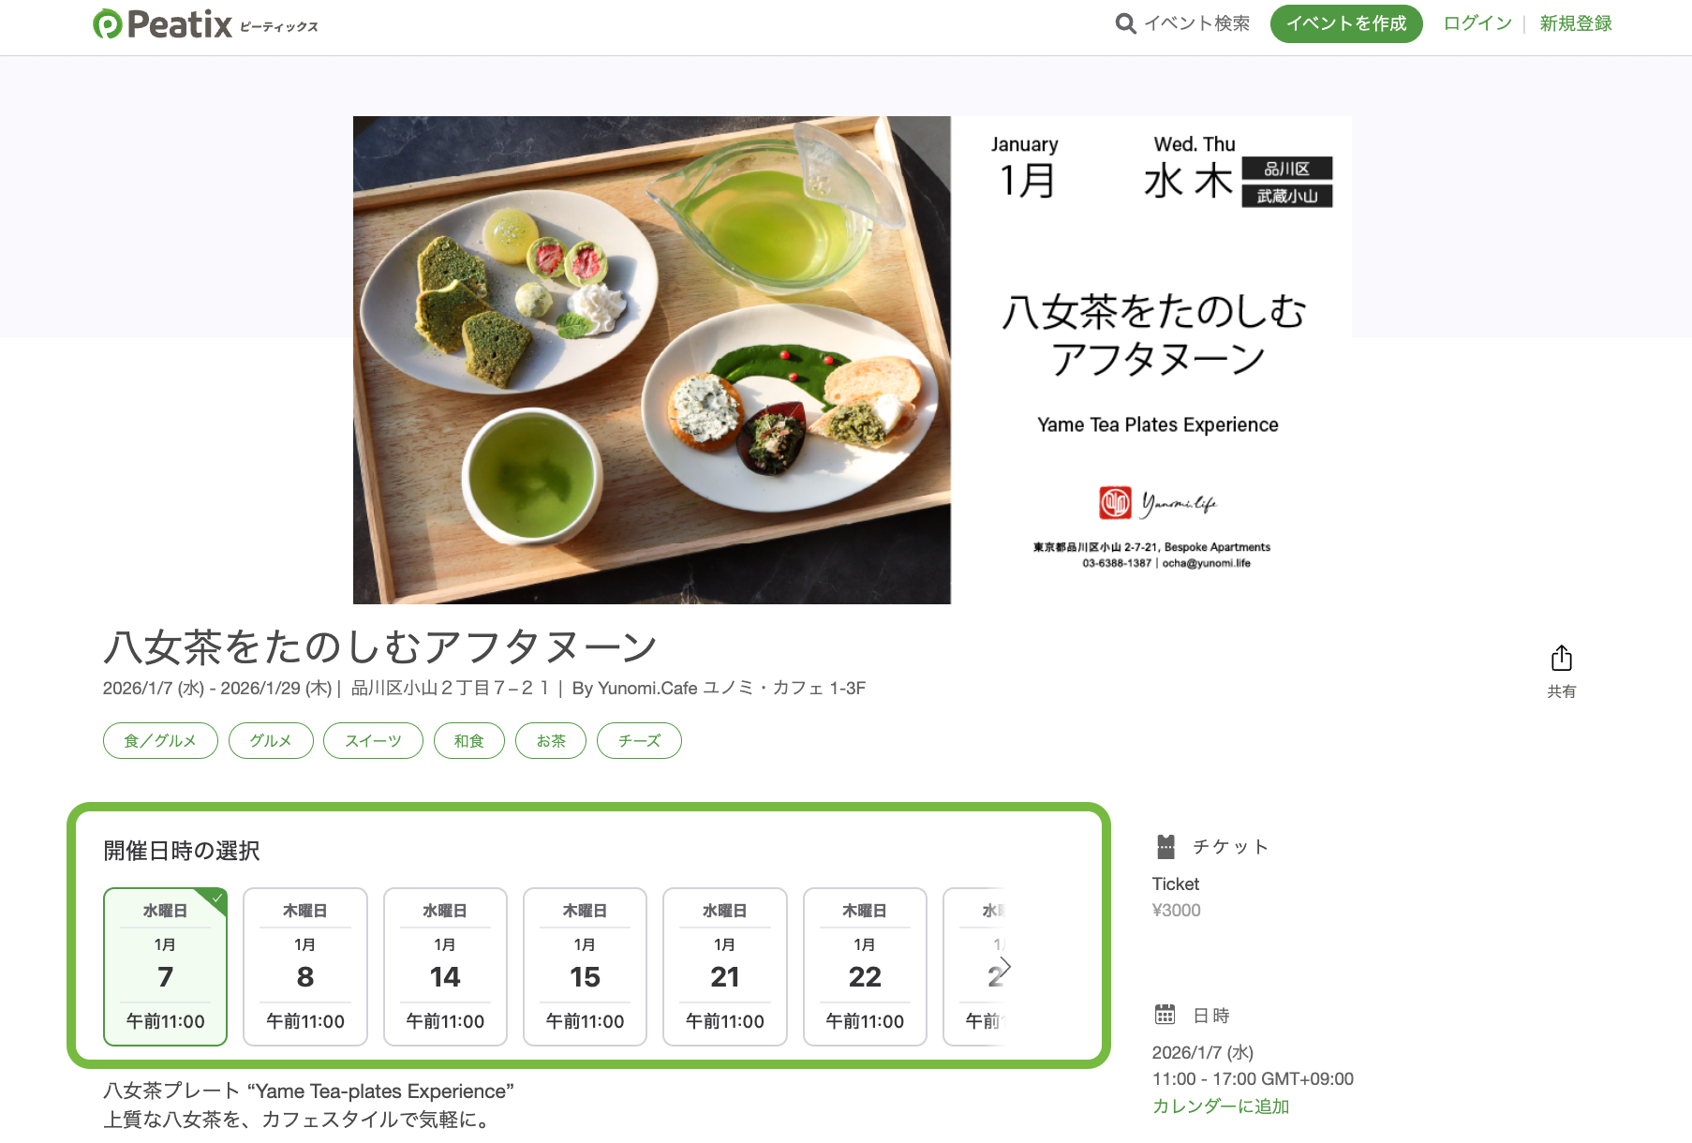Select the January 8 Thursday date card

point(305,966)
